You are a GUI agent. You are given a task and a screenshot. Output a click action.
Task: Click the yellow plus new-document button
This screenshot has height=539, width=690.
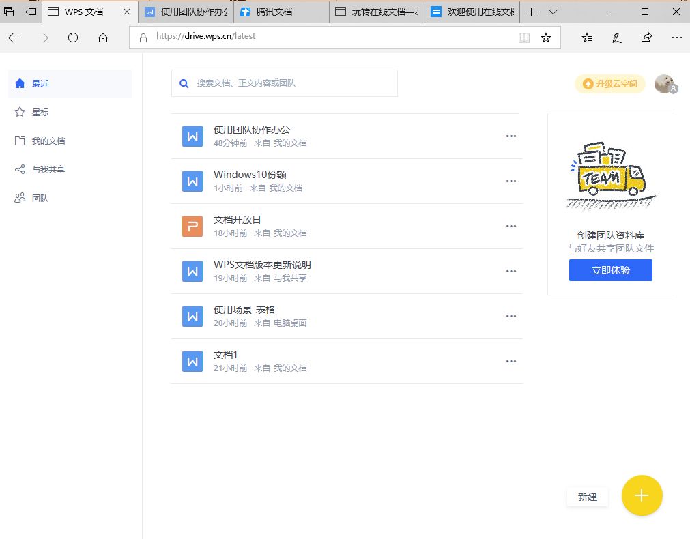pyautogui.click(x=642, y=495)
